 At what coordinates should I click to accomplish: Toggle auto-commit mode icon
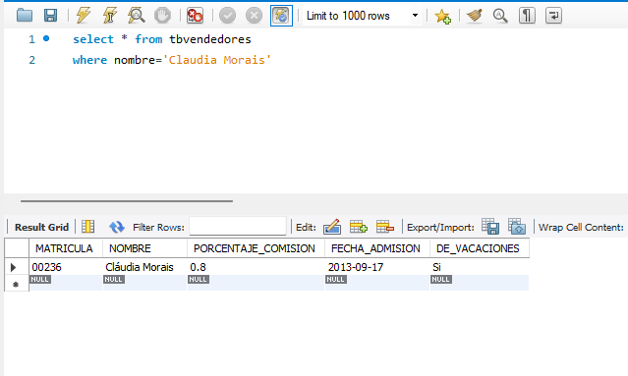(x=281, y=16)
